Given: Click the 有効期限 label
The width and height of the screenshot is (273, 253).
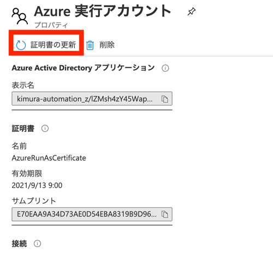Looking at the screenshot, I should (27, 173).
